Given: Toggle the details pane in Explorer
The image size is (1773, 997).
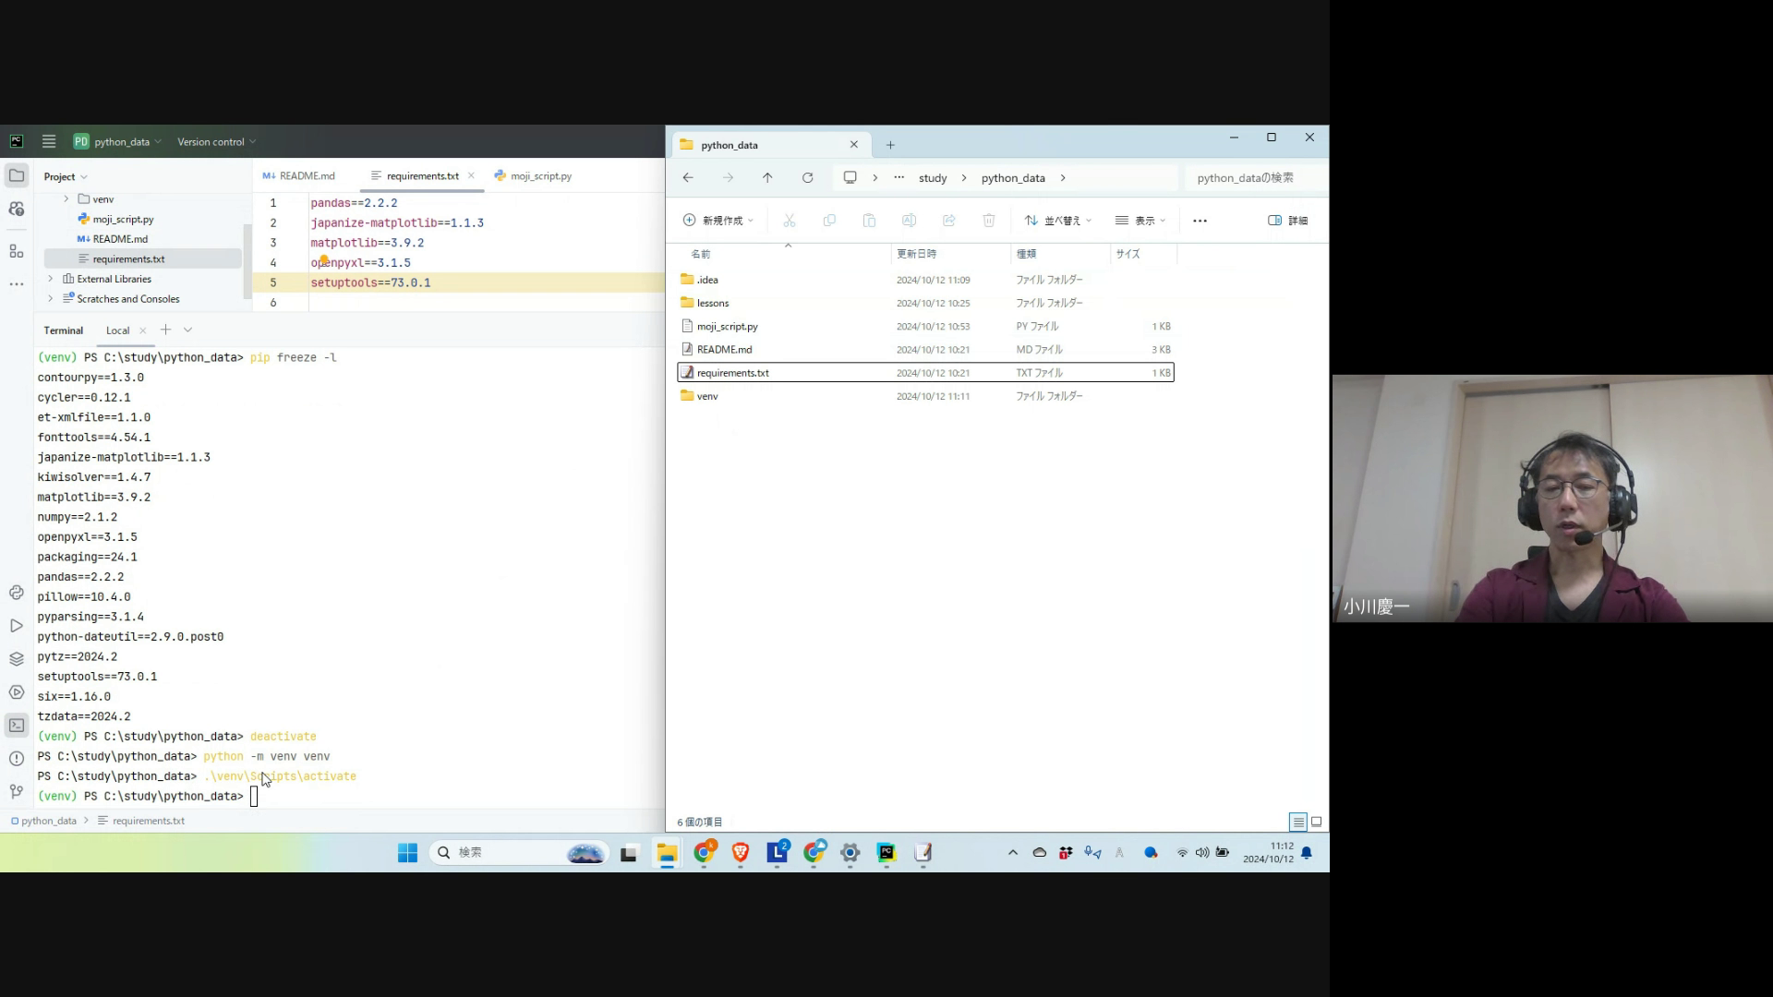Looking at the screenshot, I should pyautogui.click(x=1287, y=221).
